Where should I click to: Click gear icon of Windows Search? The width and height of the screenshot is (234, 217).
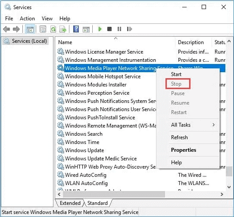61,134
